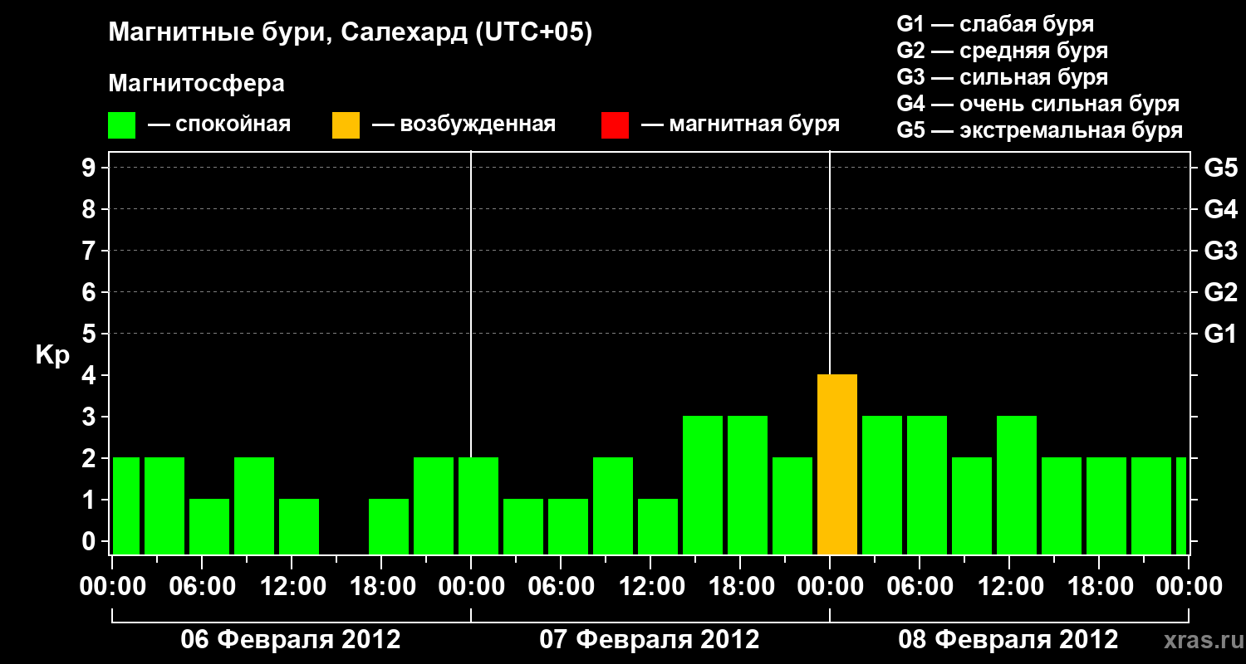Click the 'G1 — слабая буря' legend line
Viewport: 1246px width, 664px height.
(995, 24)
